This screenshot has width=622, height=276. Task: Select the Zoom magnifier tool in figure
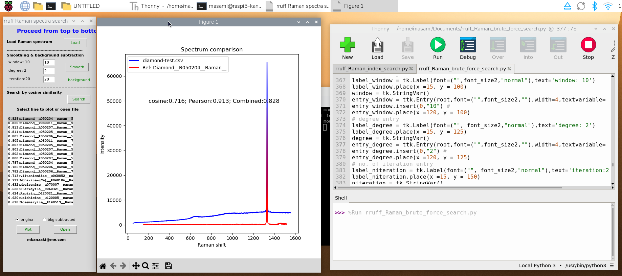click(146, 266)
